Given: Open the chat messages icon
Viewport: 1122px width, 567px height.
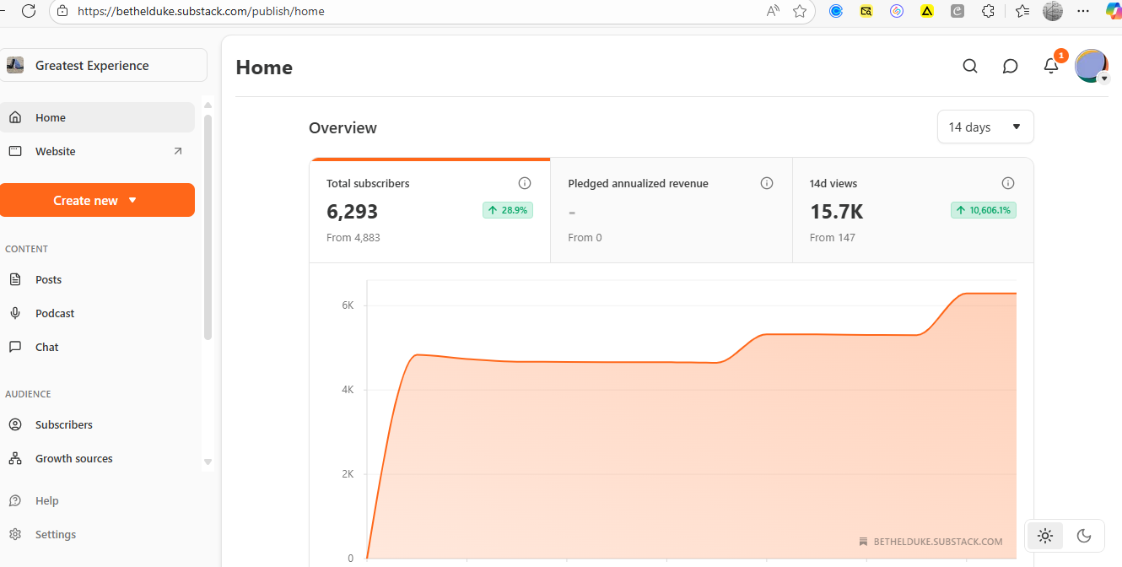Looking at the screenshot, I should pyautogui.click(x=1010, y=66).
